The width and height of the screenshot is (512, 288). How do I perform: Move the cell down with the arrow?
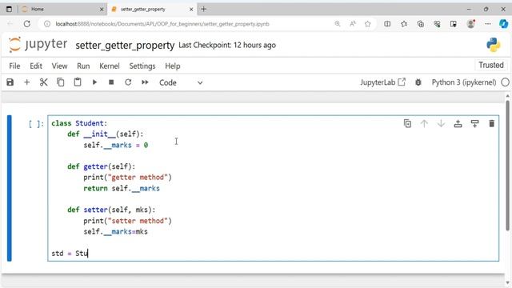pyautogui.click(x=441, y=123)
